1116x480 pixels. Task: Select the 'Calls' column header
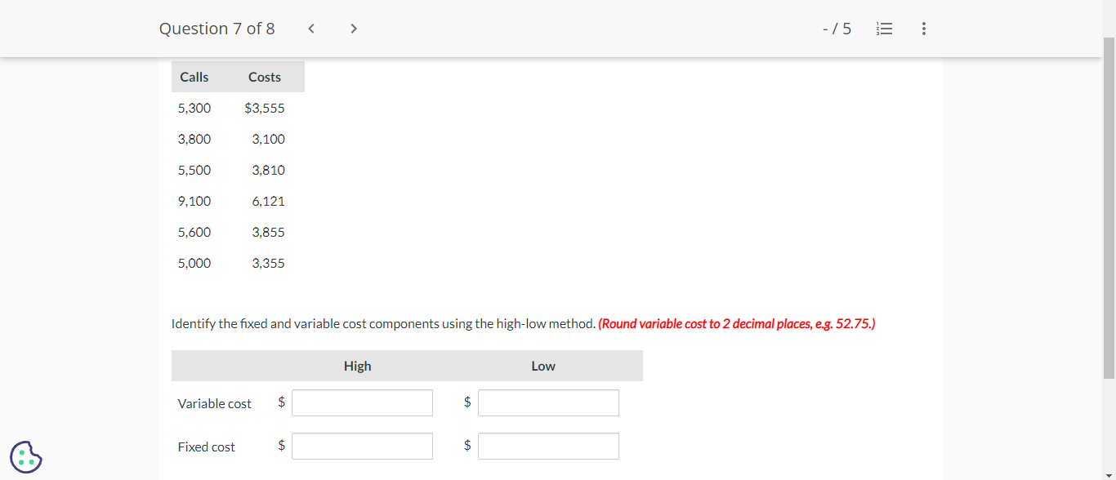click(x=194, y=76)
